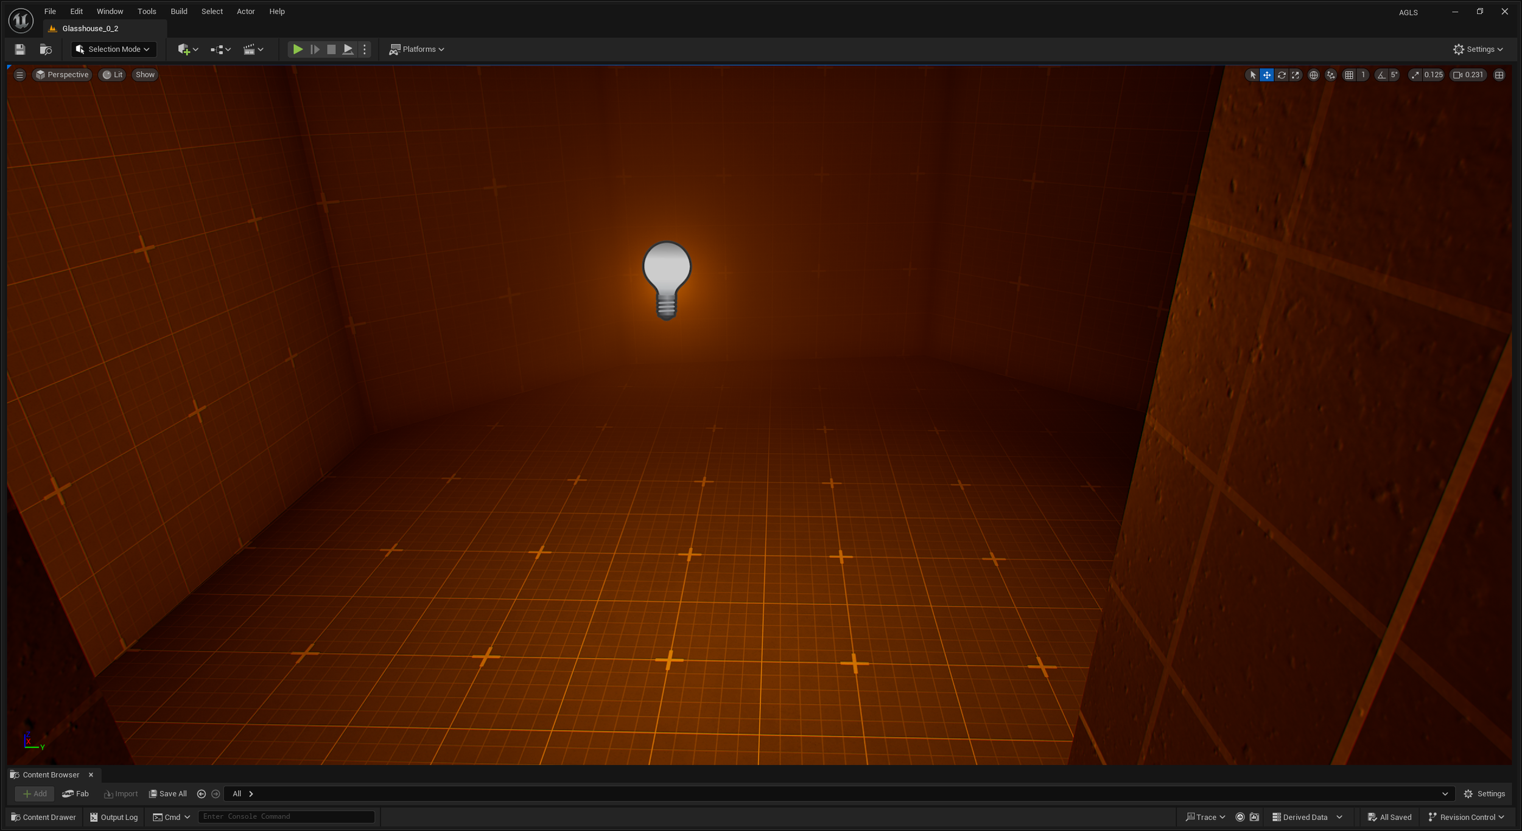Open the File menu
1522x831 pixels.
point(50,12)
